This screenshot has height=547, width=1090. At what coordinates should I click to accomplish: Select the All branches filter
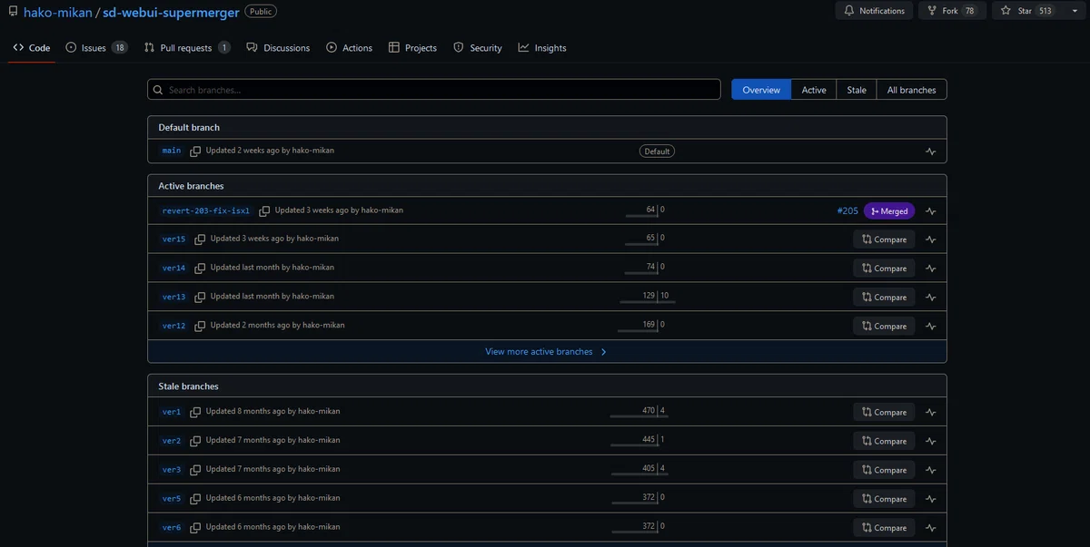[x=911, y=90]
